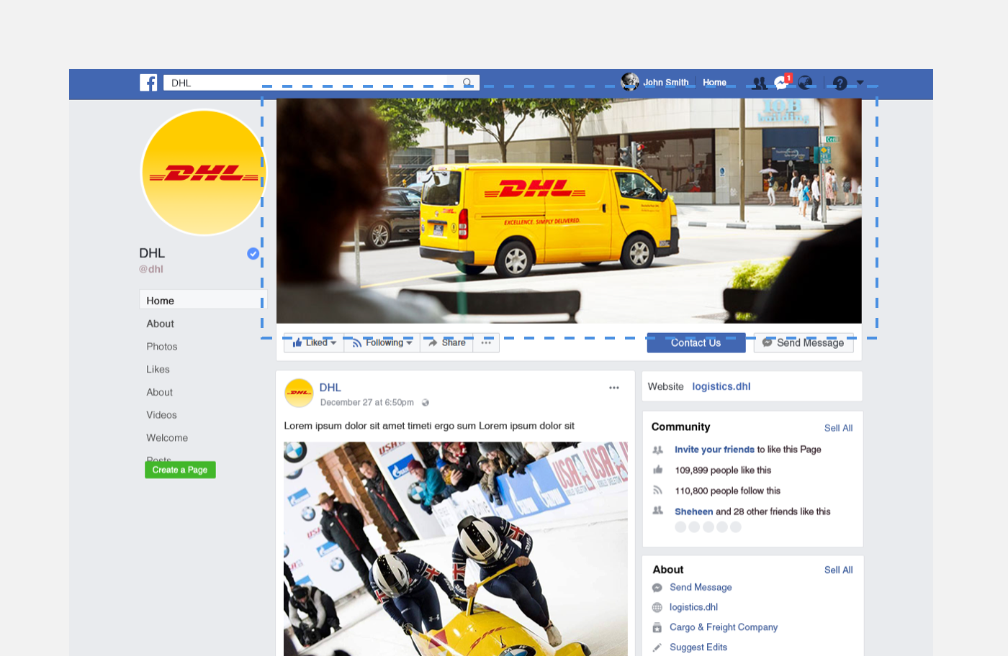This screenshot has width=1008, height=656.
Task: Toggle the Liked button on the page
Action: (312, 343)
